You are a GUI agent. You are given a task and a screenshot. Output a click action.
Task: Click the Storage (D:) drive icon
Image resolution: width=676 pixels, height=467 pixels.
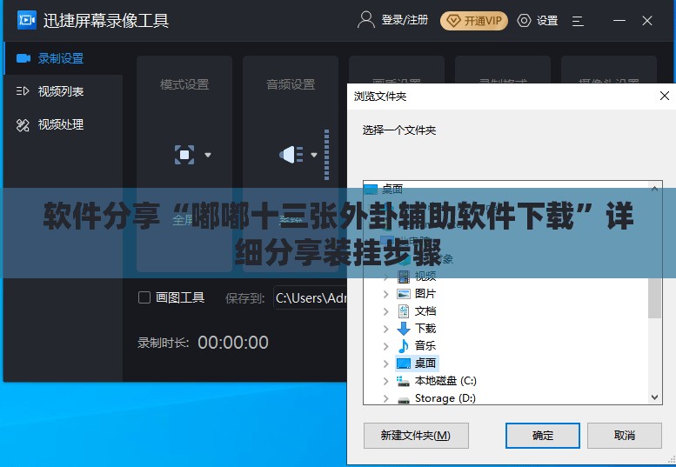[404, 400]
